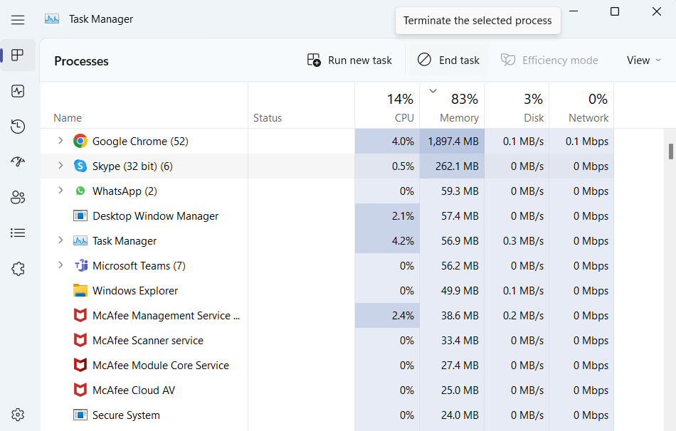Viewport: 676px width, 431px height.
Task: Click the McAfee Scanner service icon
Action: click(80, 340)
